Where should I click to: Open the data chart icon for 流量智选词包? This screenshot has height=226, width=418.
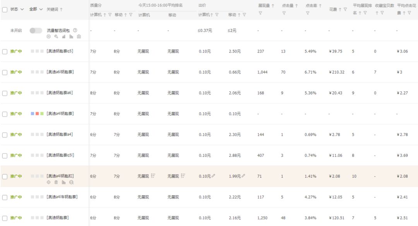coord(64,36)
